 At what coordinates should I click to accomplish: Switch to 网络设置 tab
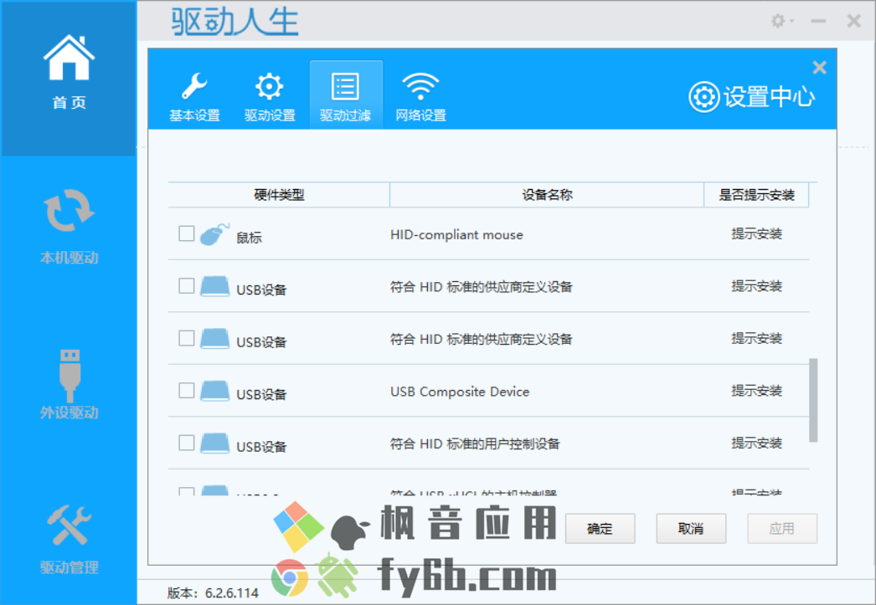point(420,95)
